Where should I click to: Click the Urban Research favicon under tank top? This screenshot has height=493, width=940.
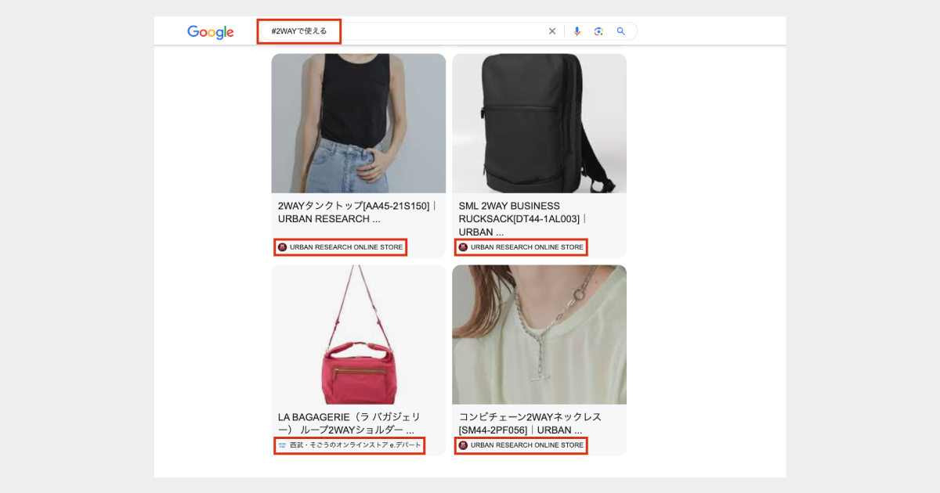point(283,247)
